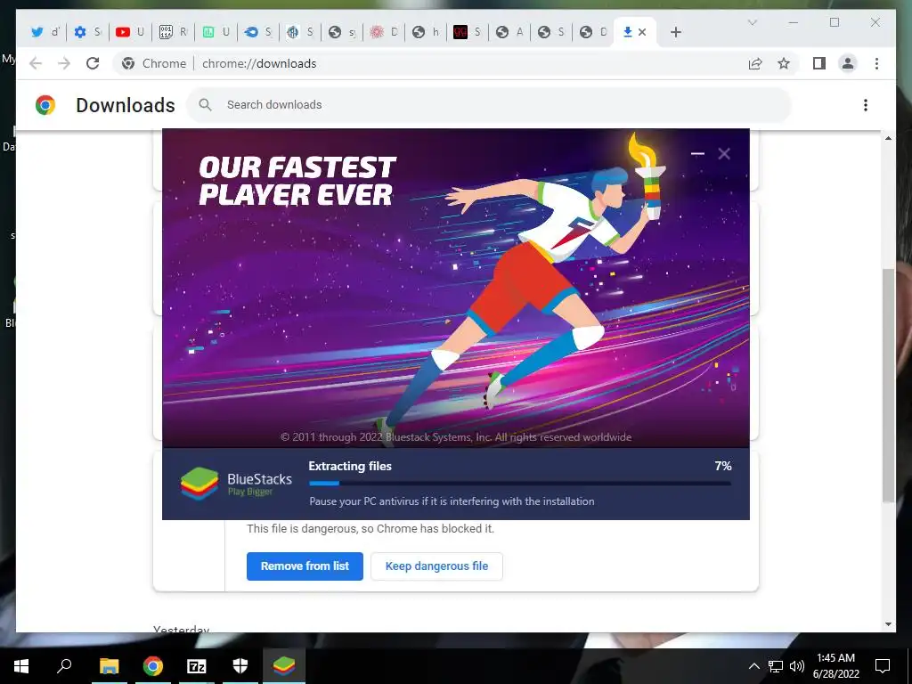Viewport: 912px width, 684px height.
Task: Click the Extracting files progress bar
Action: [520, 483]
